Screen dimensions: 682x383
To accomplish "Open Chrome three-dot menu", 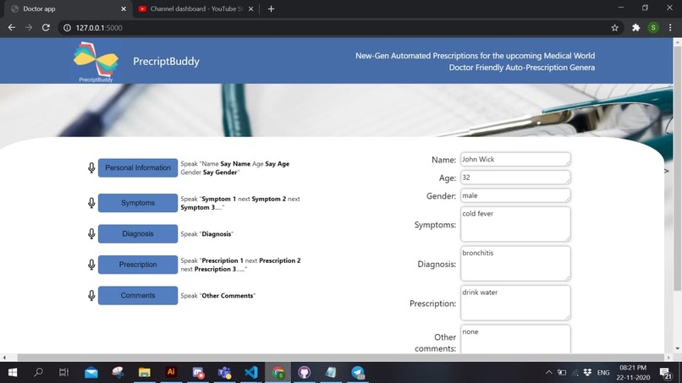I will (670, 28).
